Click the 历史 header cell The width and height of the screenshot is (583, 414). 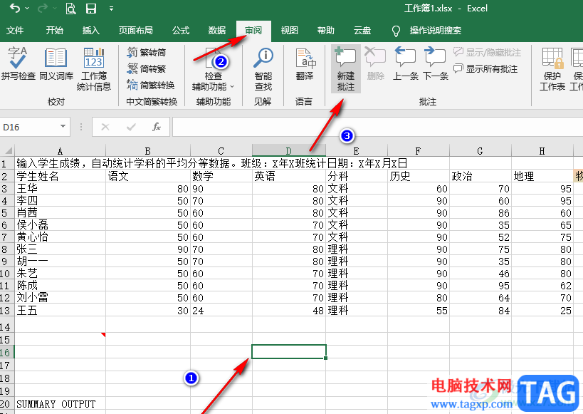[x=419, y=176]
